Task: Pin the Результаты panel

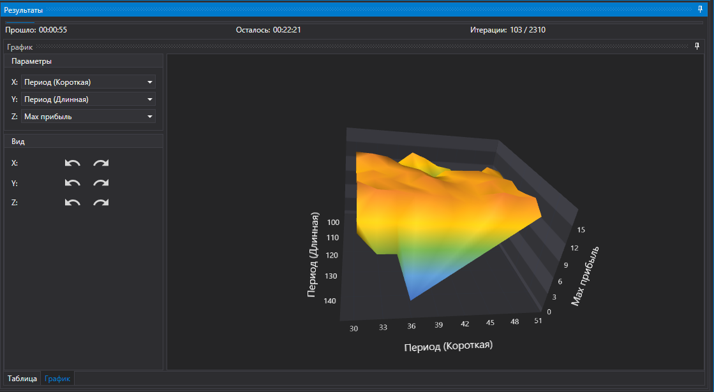Action: pos(700,9)
